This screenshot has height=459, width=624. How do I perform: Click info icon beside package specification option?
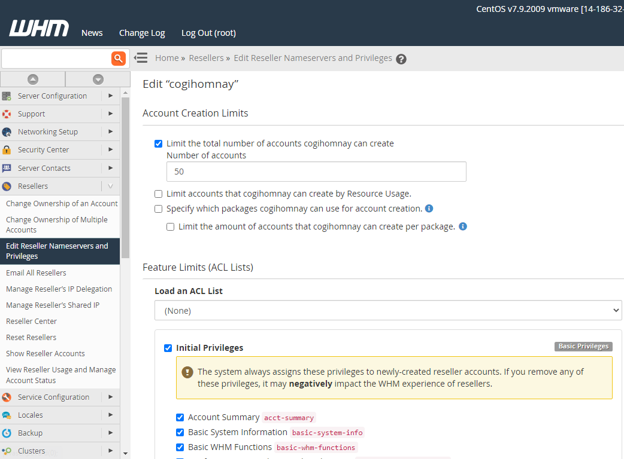(x=429, y=209)
